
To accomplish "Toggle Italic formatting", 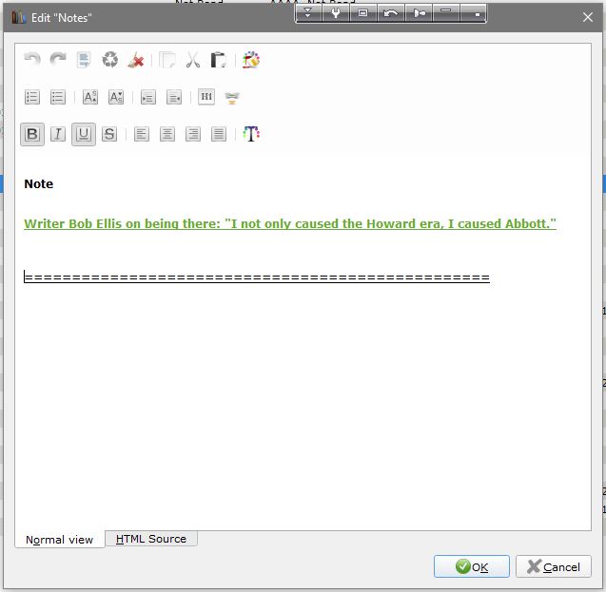I will tap(58, 134).
